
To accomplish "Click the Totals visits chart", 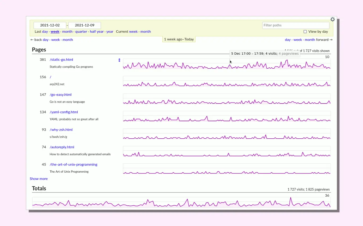I will (181, 202).
